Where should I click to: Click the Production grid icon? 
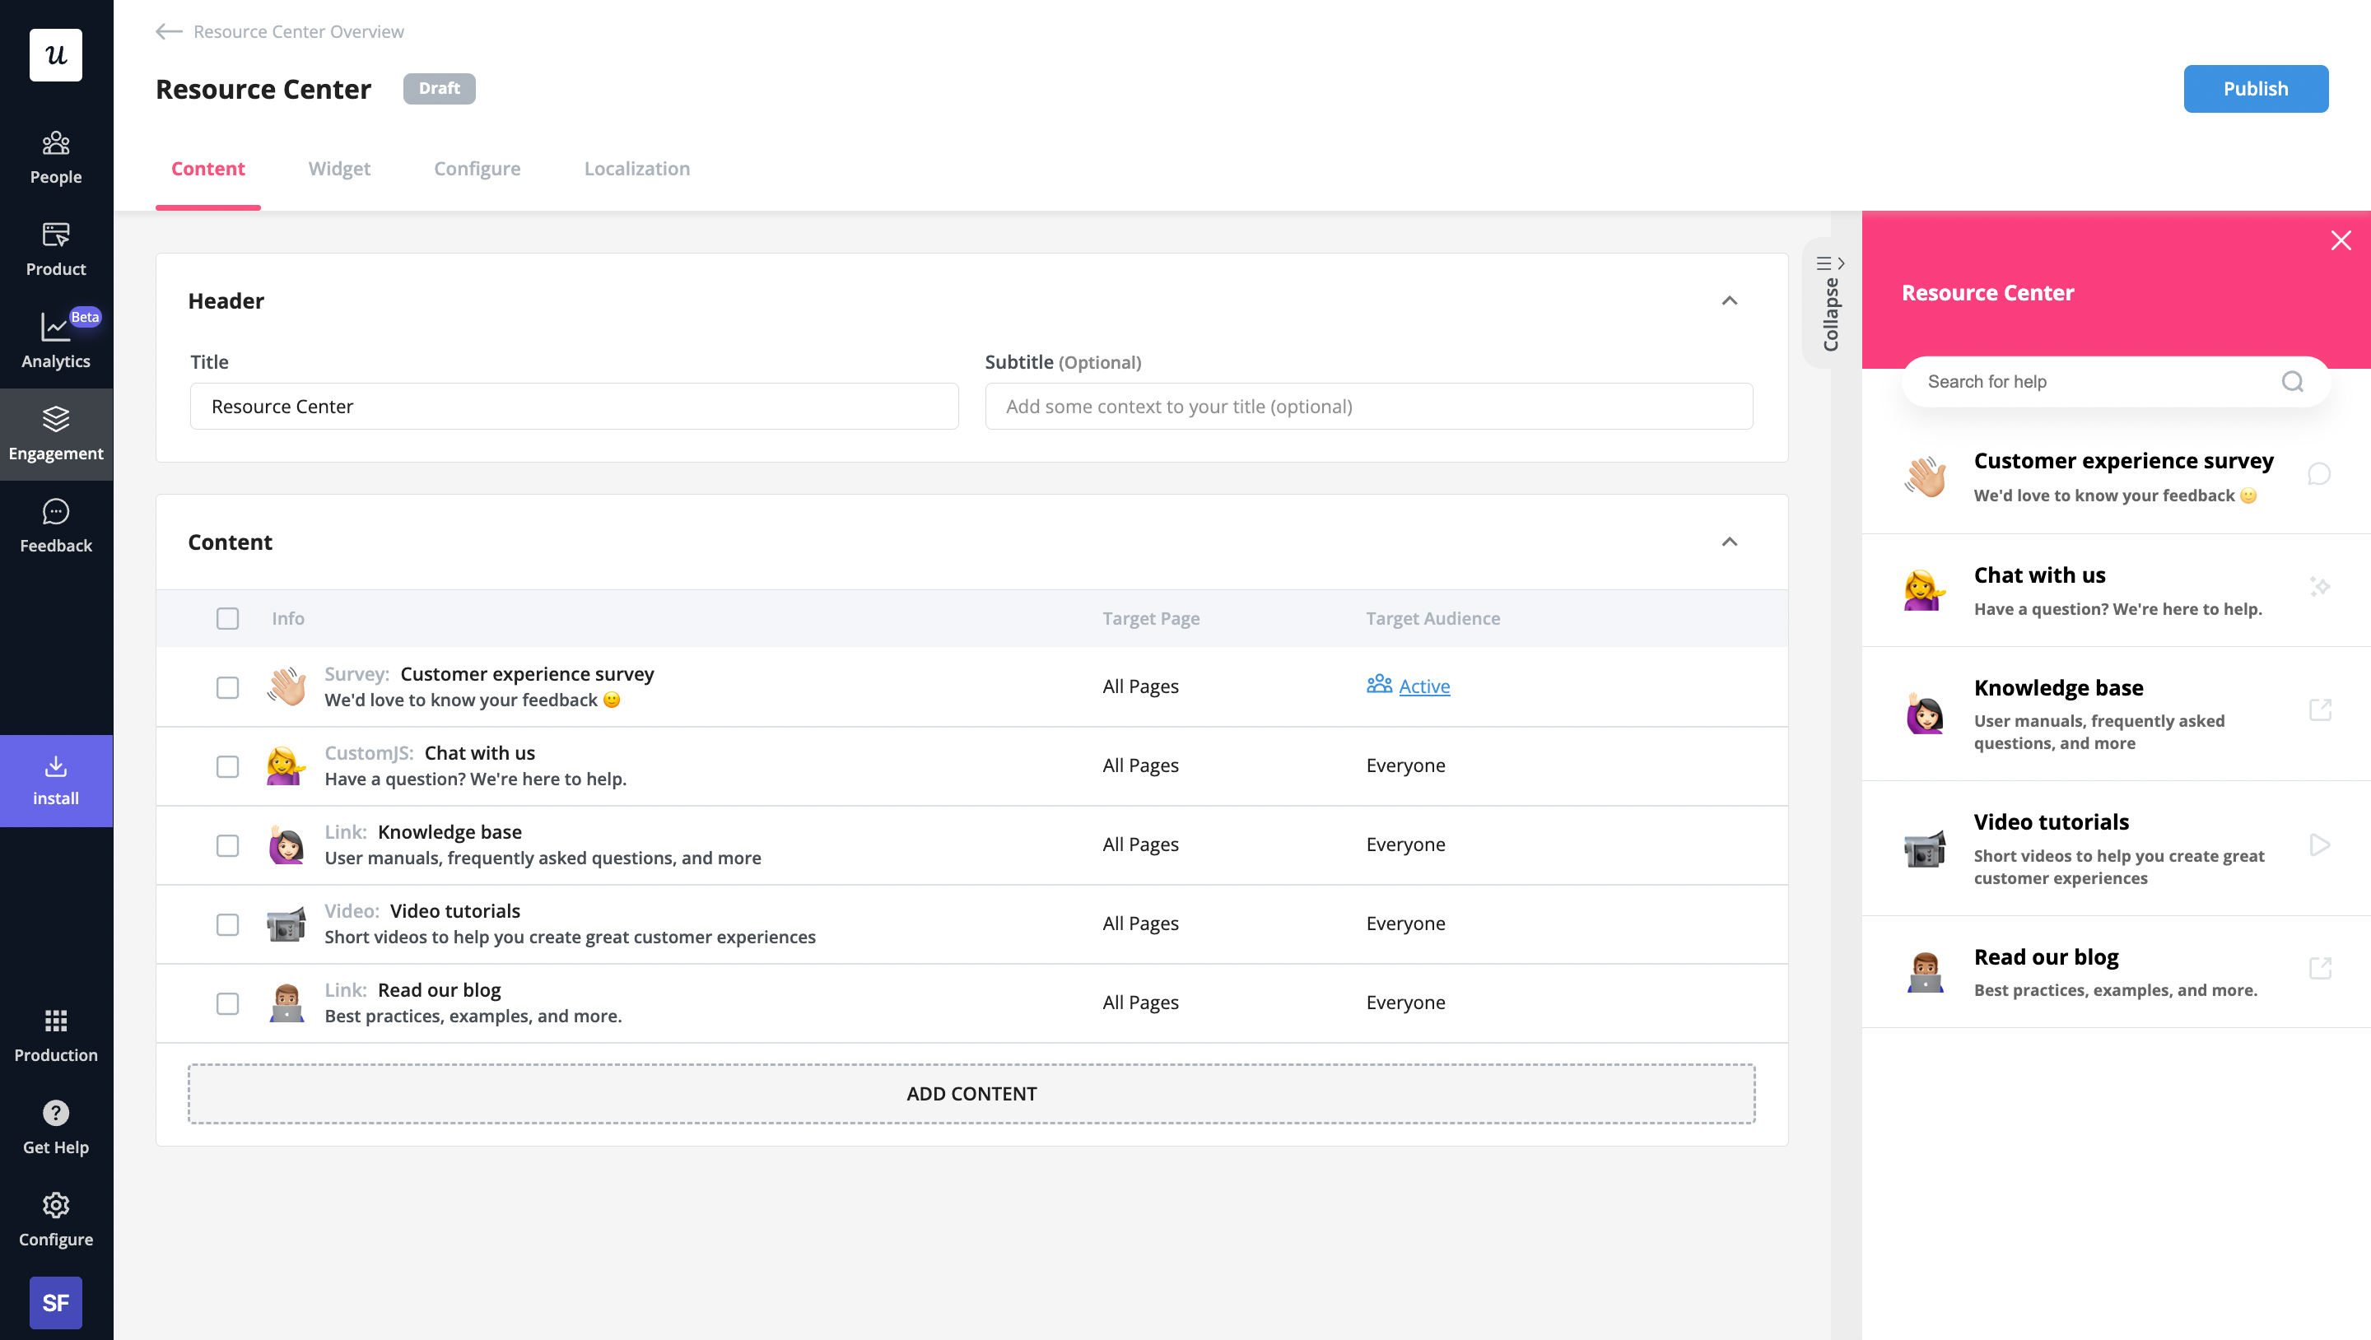point(55,1021)
